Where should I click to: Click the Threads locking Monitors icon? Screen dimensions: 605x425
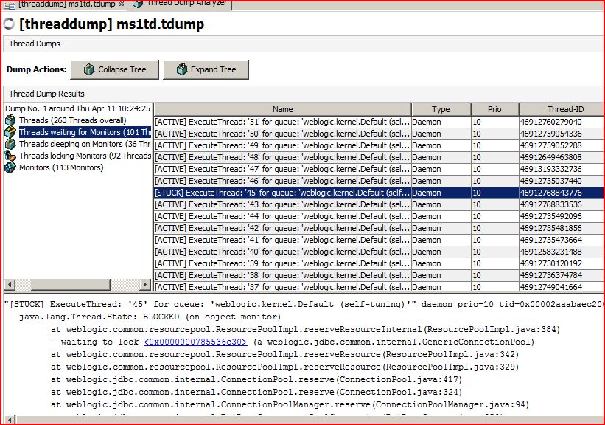pos(9,156)
